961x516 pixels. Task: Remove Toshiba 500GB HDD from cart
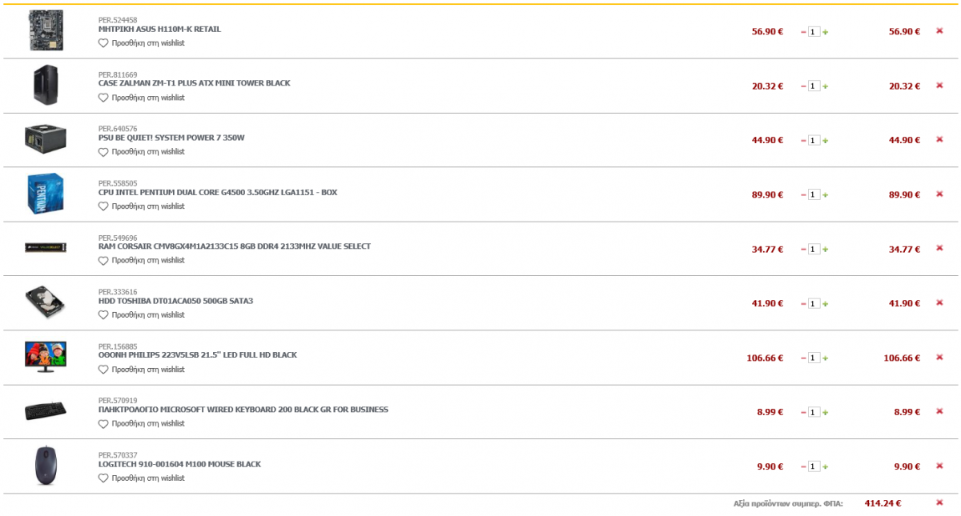[x=939, y=303]
